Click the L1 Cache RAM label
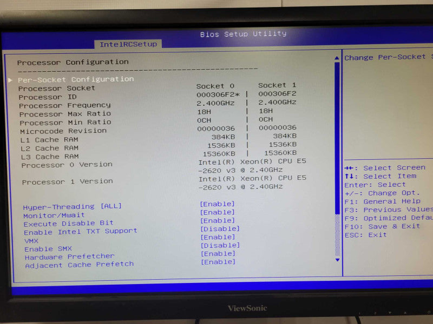 tap(49, 140)
